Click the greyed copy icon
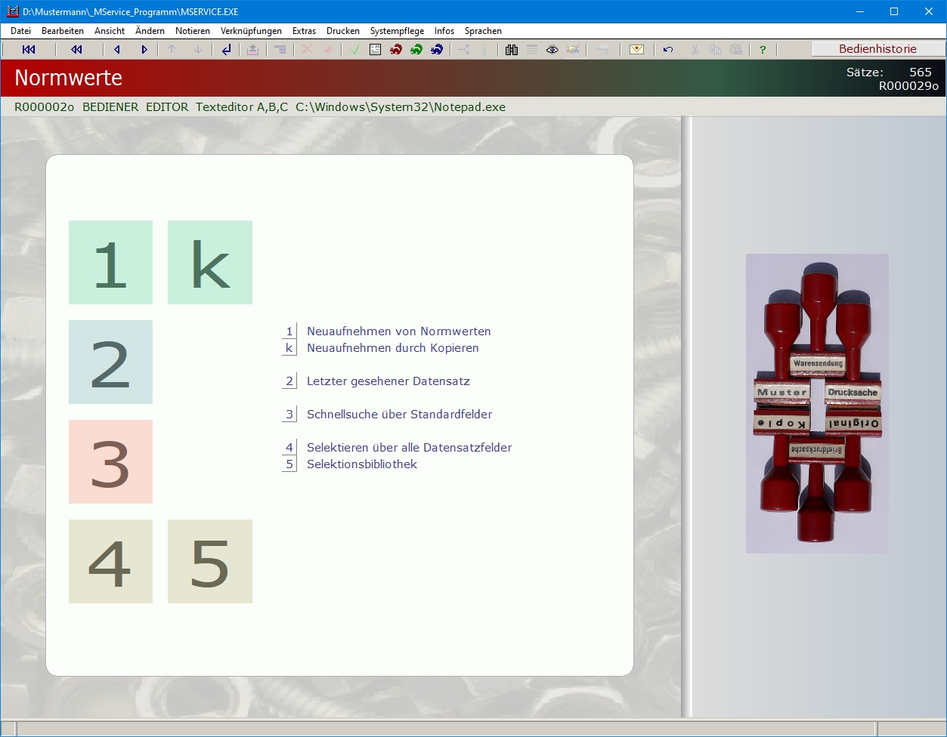Screen dimensions: 947x737 [715, 50]
